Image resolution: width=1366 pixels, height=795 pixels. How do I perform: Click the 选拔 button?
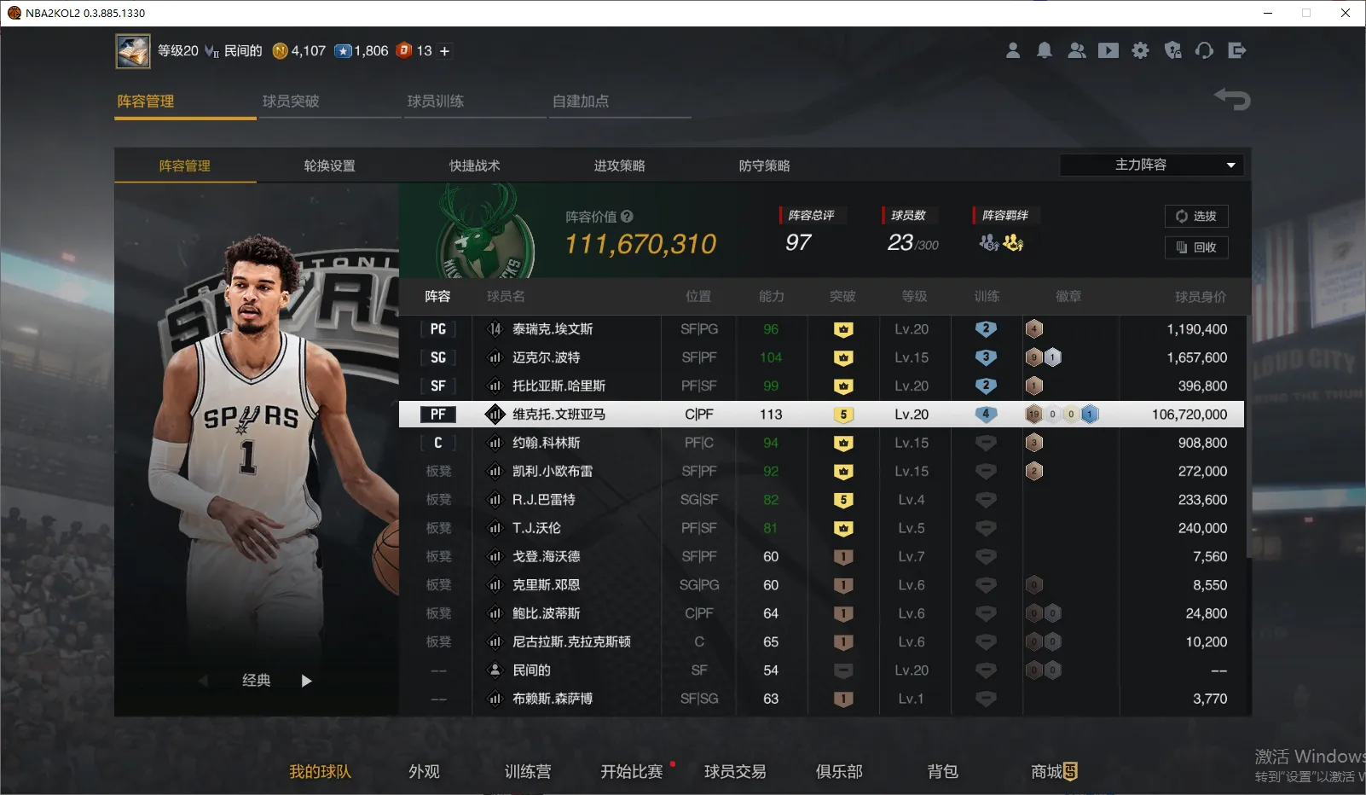click(x=1196, y=216)
